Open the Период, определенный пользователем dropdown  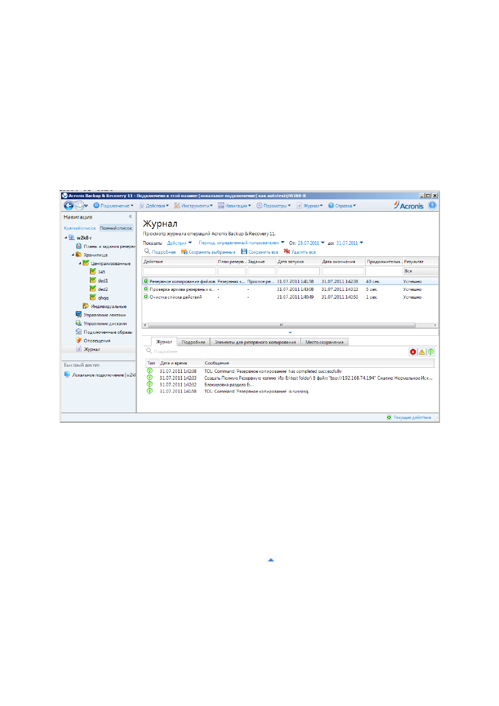(241, 243)
